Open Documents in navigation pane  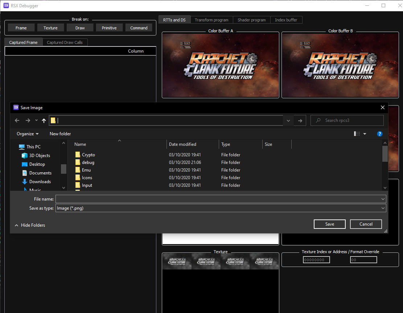(x=37, y=173)
